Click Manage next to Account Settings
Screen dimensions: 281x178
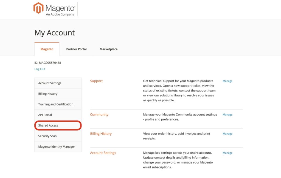click(227, 153)
